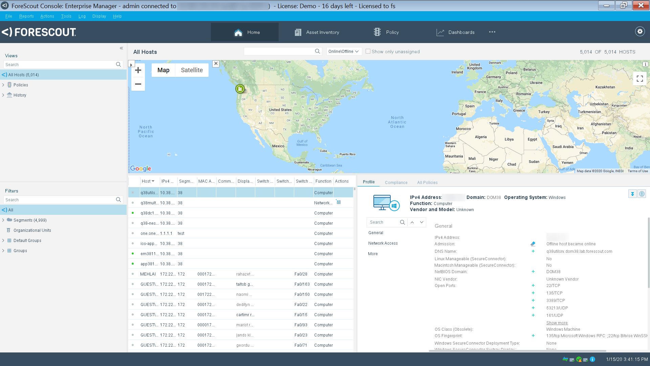Screen dimensions: 650x366
Task: Expand the Default Groups node
Action: point(3,241)
